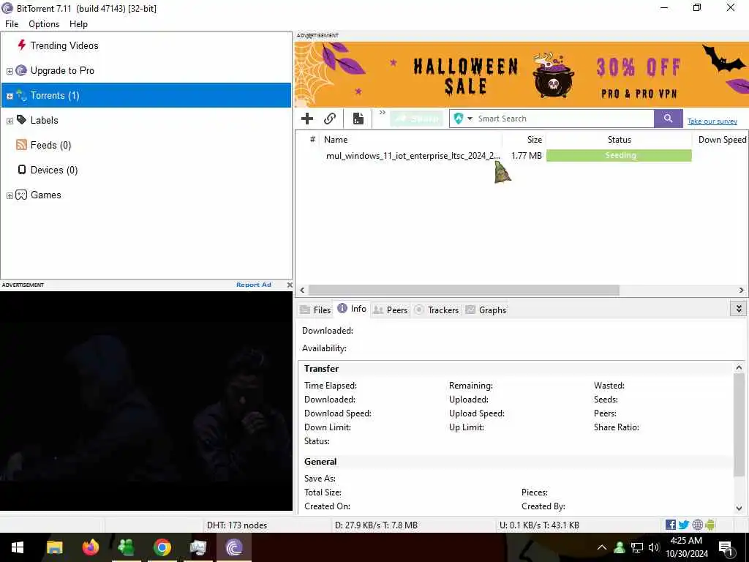Viewport: 749px width, 562px height.
Task: Open the search provider shield dropdown
Action: coord(463,119)
